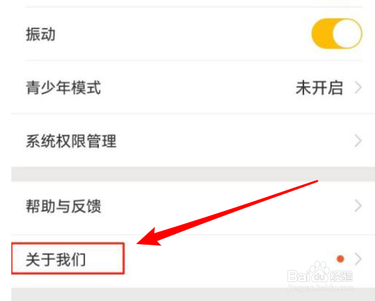The height and width of the screenshot is (301, 375).
Task: Click the 未开启 status text
Action: point(319,88)
